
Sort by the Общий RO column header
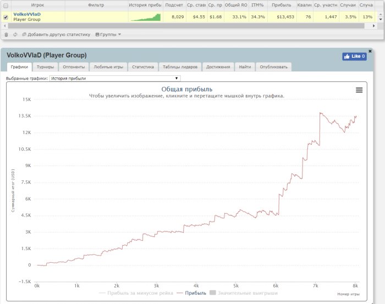(x=236, y=5)
